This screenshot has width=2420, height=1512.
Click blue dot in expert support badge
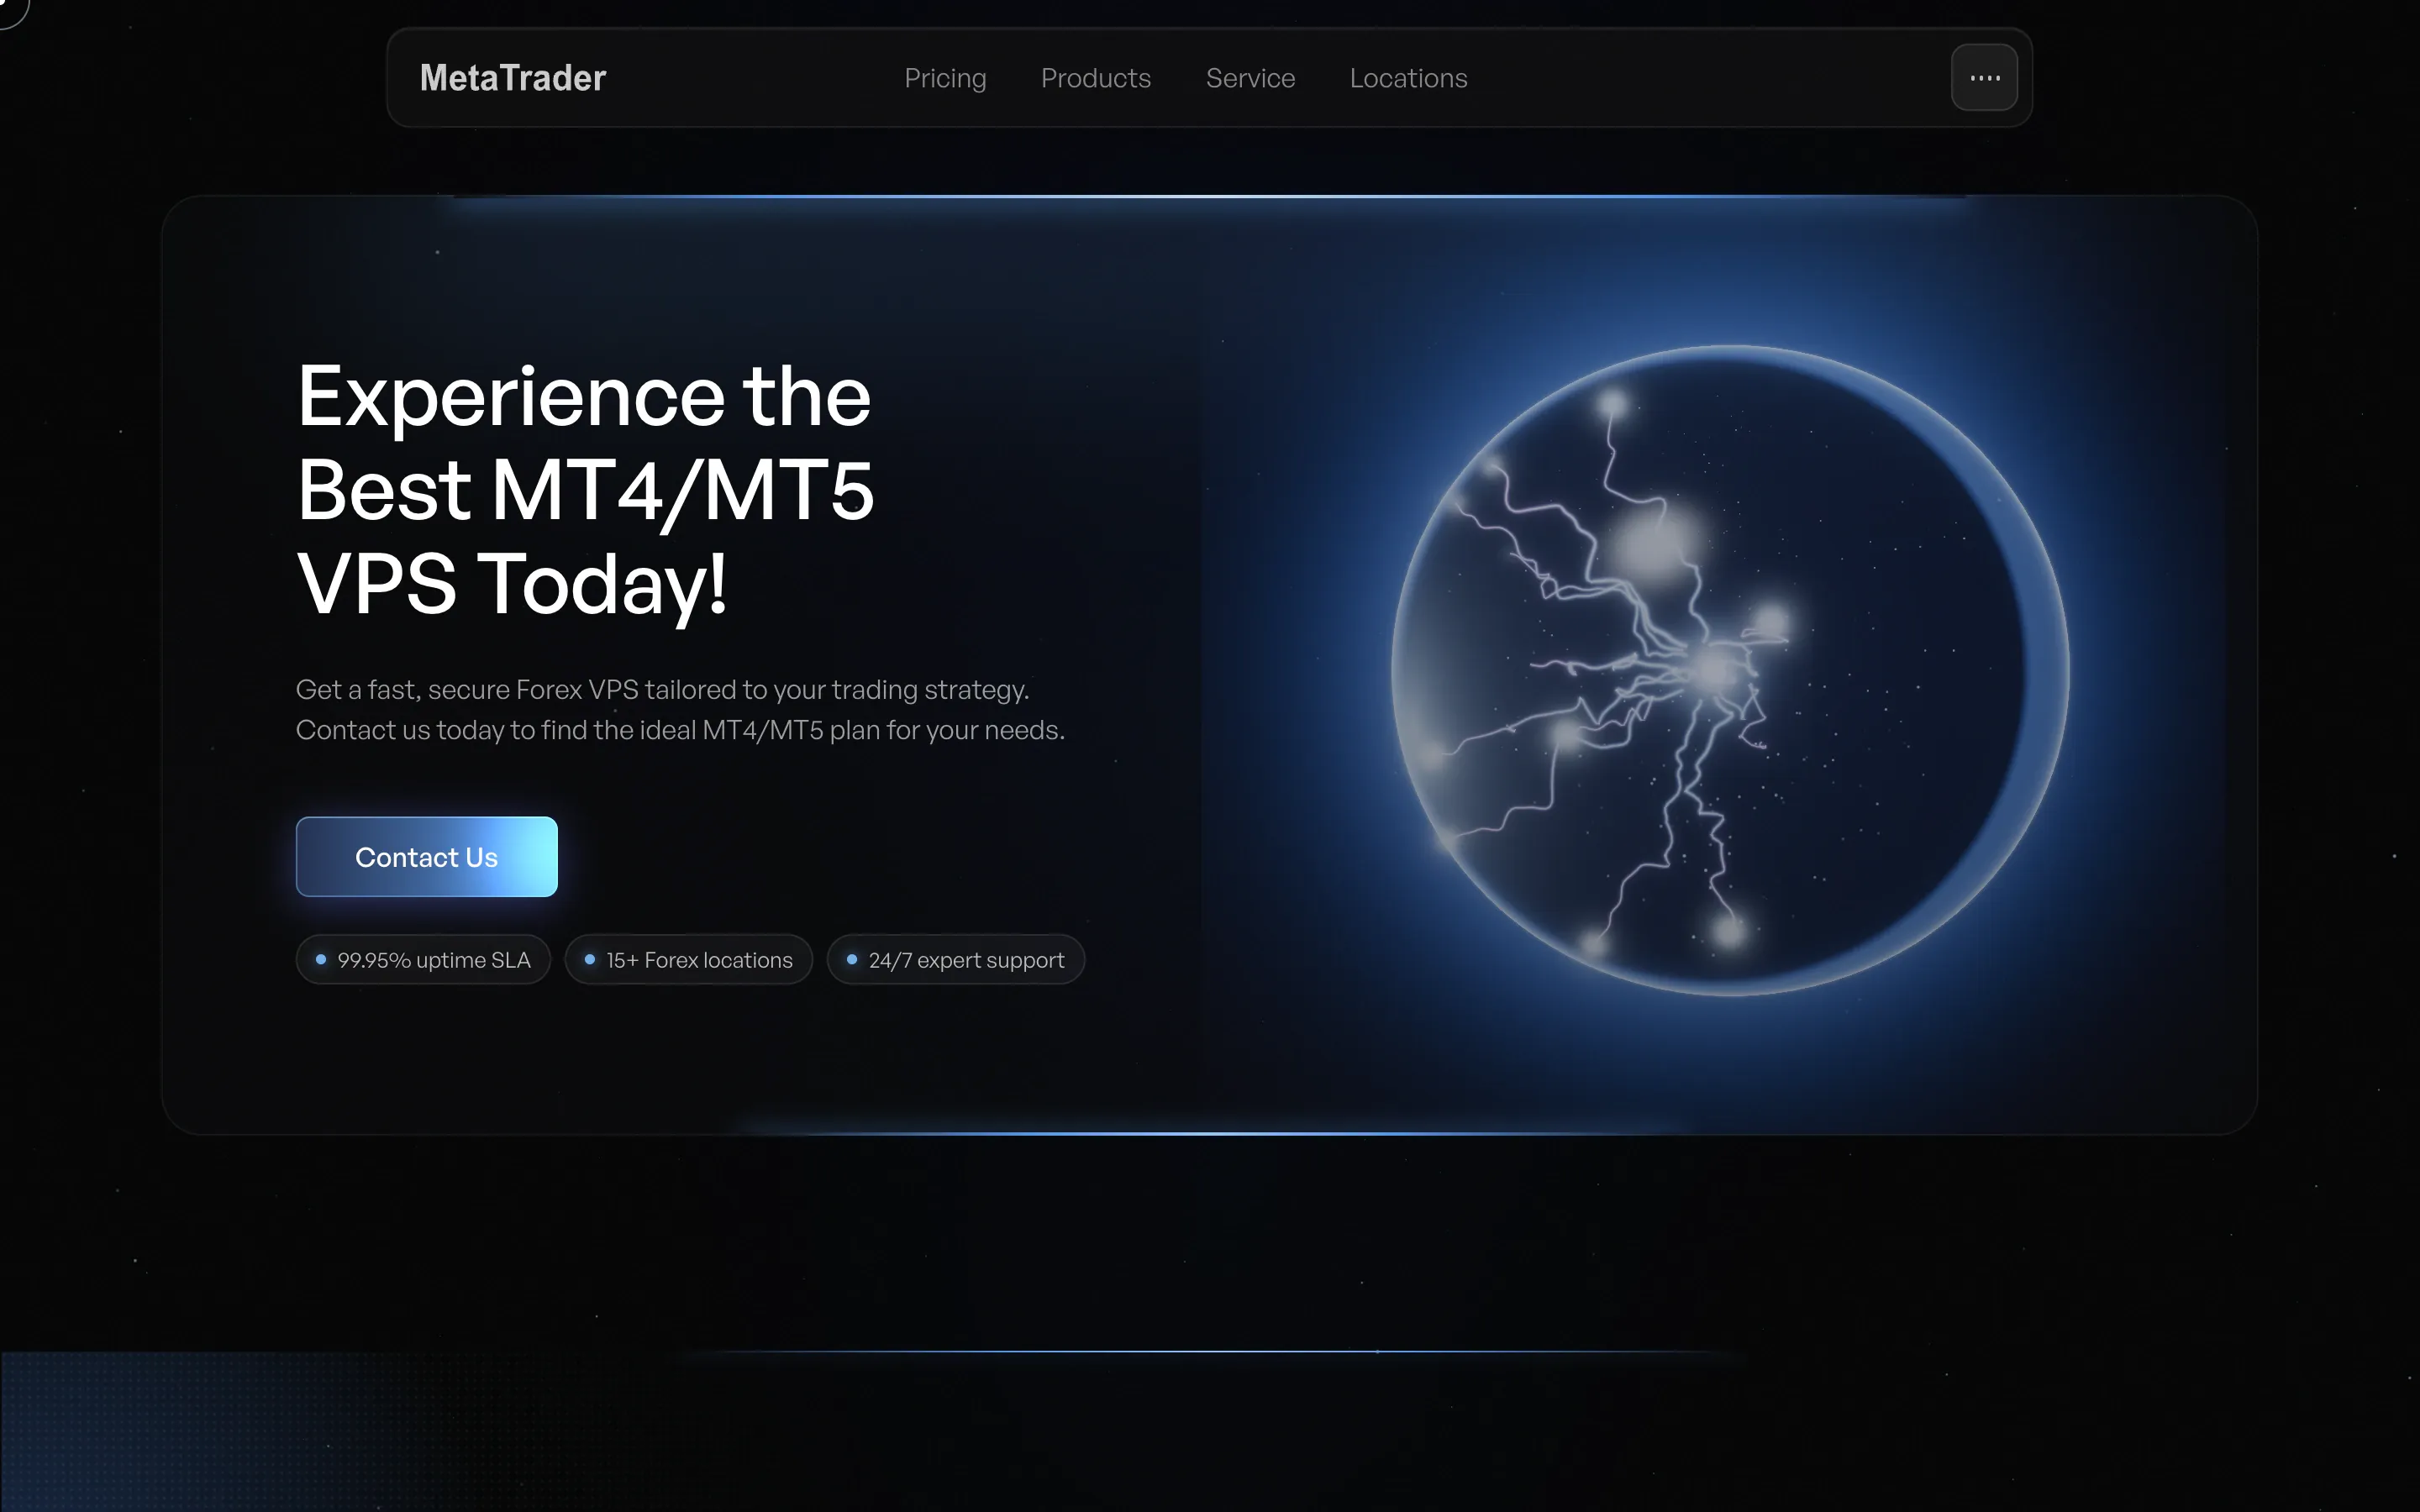click(852, 959)
